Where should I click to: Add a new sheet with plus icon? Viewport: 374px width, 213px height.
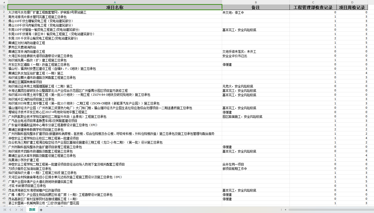click(x=41, y=210)
